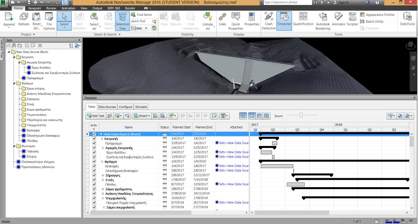Select the Προσπελάσεις οδοποιία set
418x224 pixels.
point(38,167)
